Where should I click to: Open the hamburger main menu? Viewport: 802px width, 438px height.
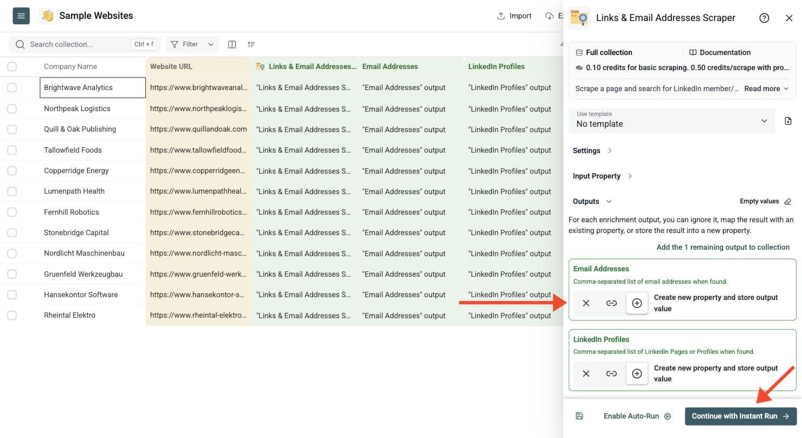coord(21,16)
